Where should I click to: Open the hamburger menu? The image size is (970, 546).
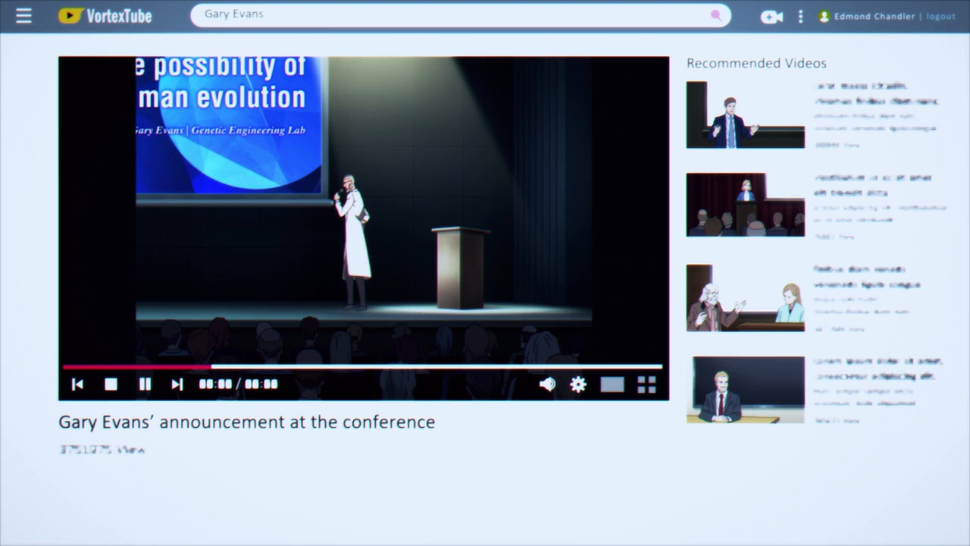[24, 16]
